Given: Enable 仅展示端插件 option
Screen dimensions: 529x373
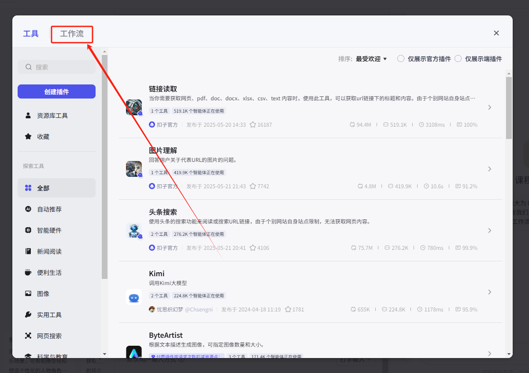Looking at the screenshot, I should click(x=458, y=59).
